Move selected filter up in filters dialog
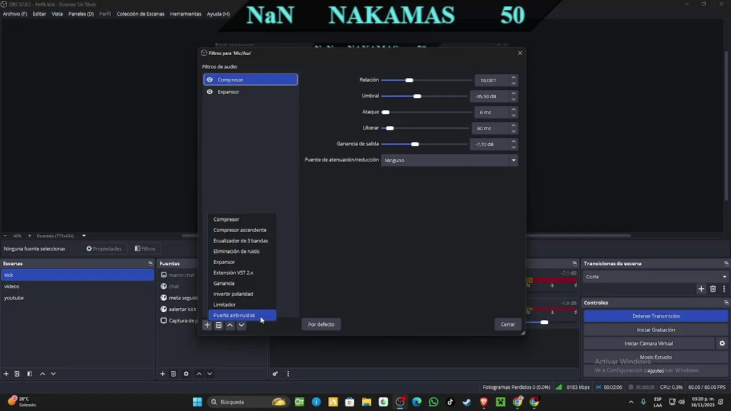 (230, 325)
